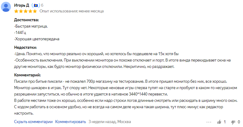Screen dimensions: 243x127
Task: Select the fifth rating star
Action: coord(35,11)
